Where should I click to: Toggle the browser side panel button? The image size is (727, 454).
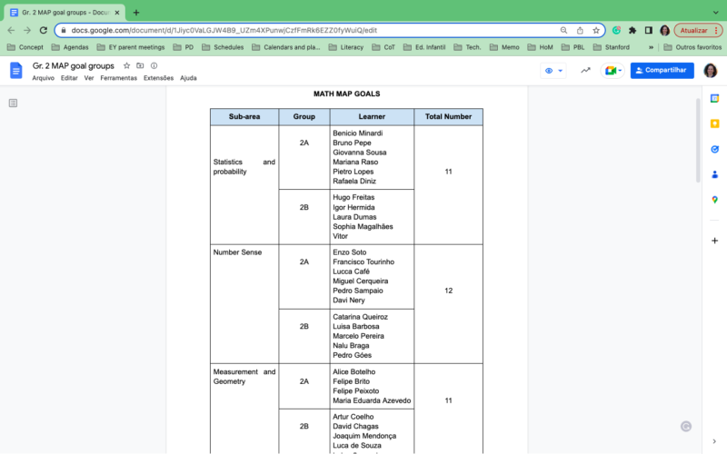pos(648,30)
